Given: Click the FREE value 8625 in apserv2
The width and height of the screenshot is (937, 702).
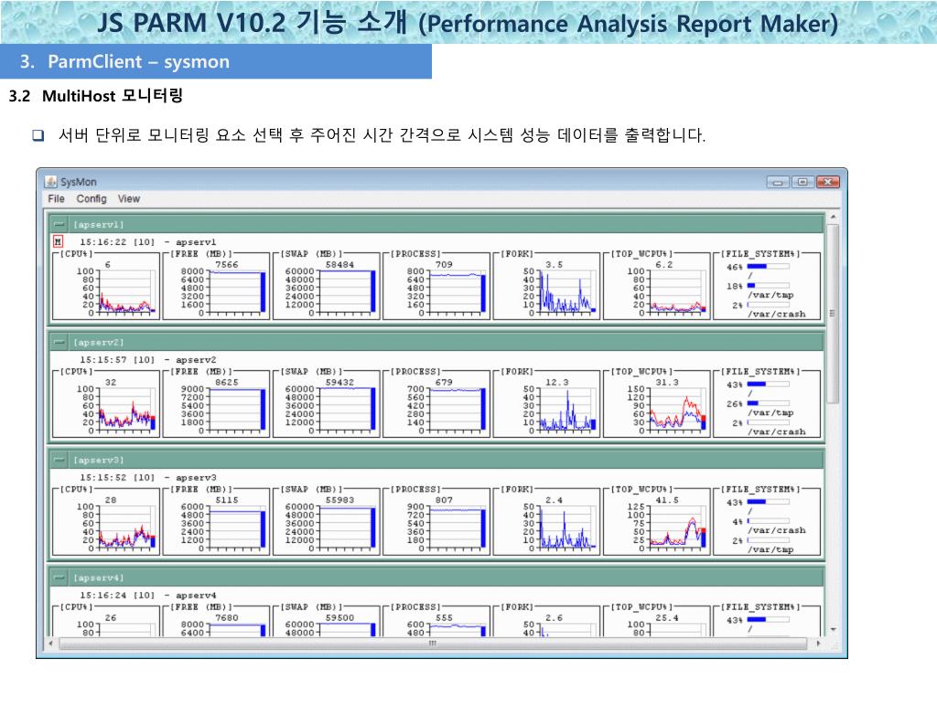Looking at the screenshot, I should tap(227, 382).
